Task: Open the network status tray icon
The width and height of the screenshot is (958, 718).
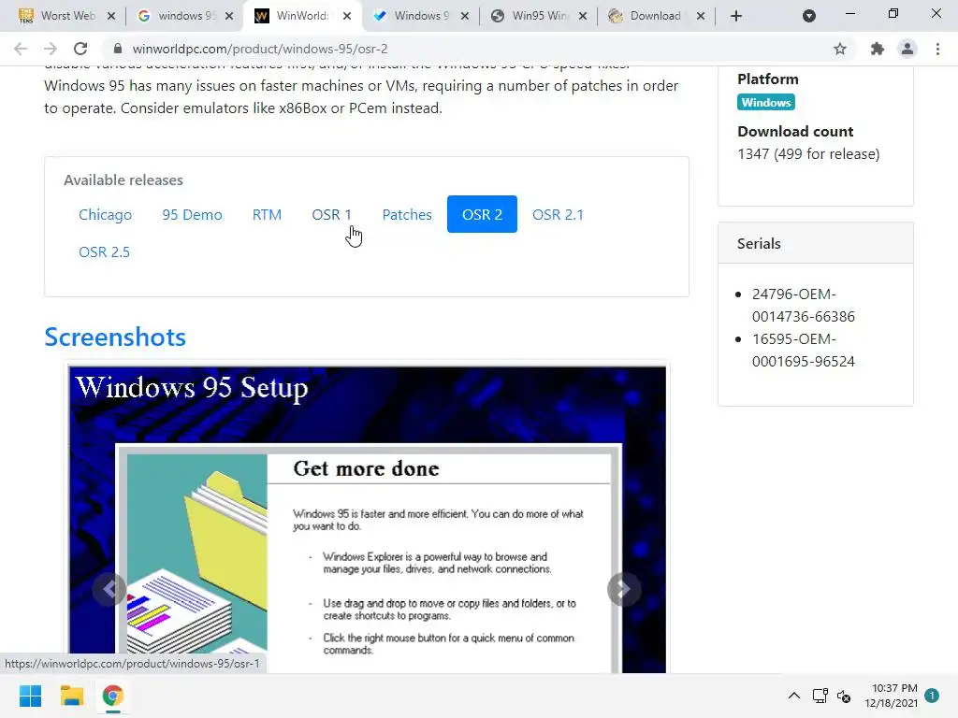Action: pyautogui.click(x=820, y=696)
